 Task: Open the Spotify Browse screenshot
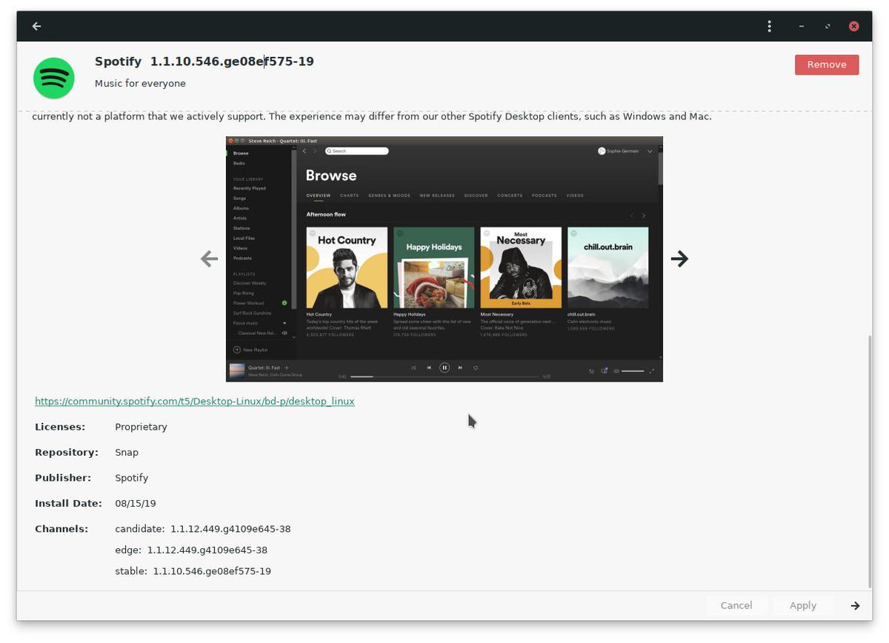(444, 259)
